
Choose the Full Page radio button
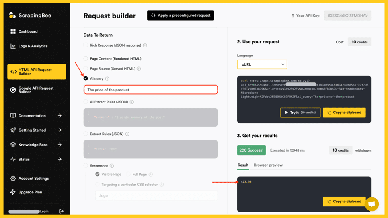tap(128, 174)
